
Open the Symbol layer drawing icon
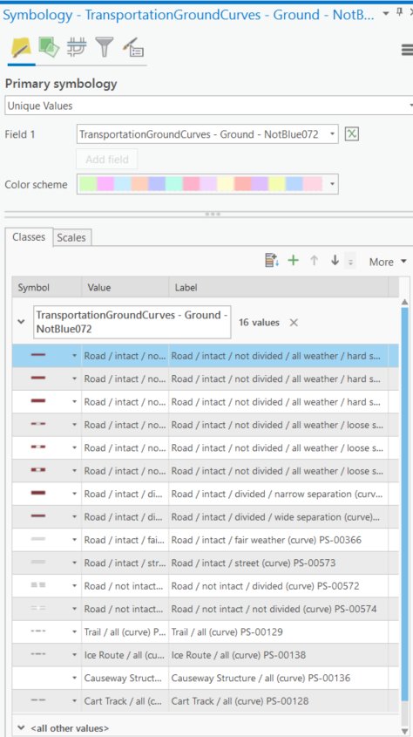point(77,47)
